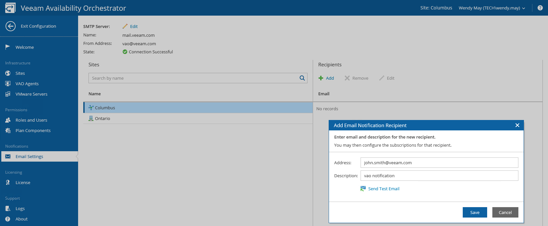Click the Veeam Availability Orchestrator logo icon
The width and height of the screenshot is (548, 226).
(x=10, y=8)
